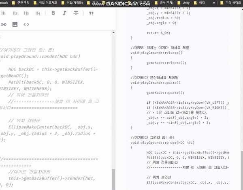Expand hidden bookmarks with the » chevron
The height and width of the screenshot is (190, 243).
click(214, 3)
